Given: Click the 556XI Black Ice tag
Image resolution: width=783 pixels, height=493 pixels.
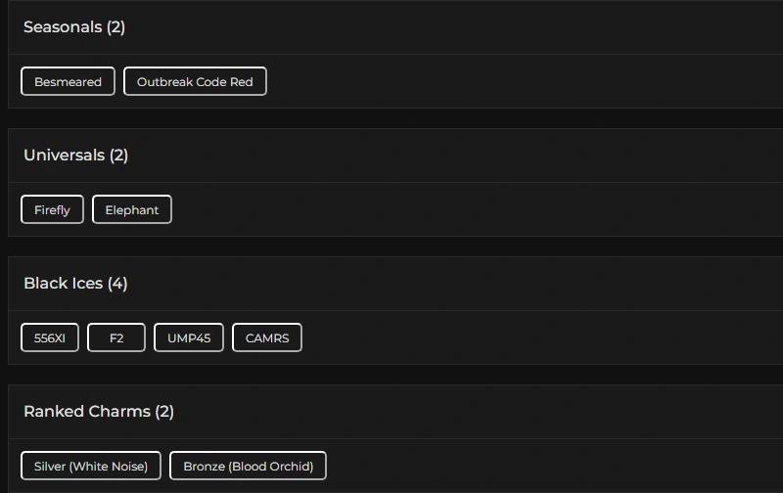Looking at the screenshot, I should pos(50,337).
